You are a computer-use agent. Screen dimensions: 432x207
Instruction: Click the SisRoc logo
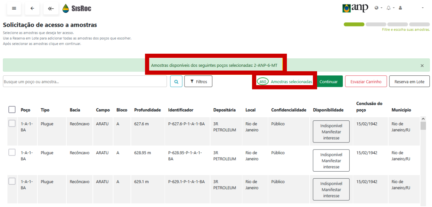77,8
